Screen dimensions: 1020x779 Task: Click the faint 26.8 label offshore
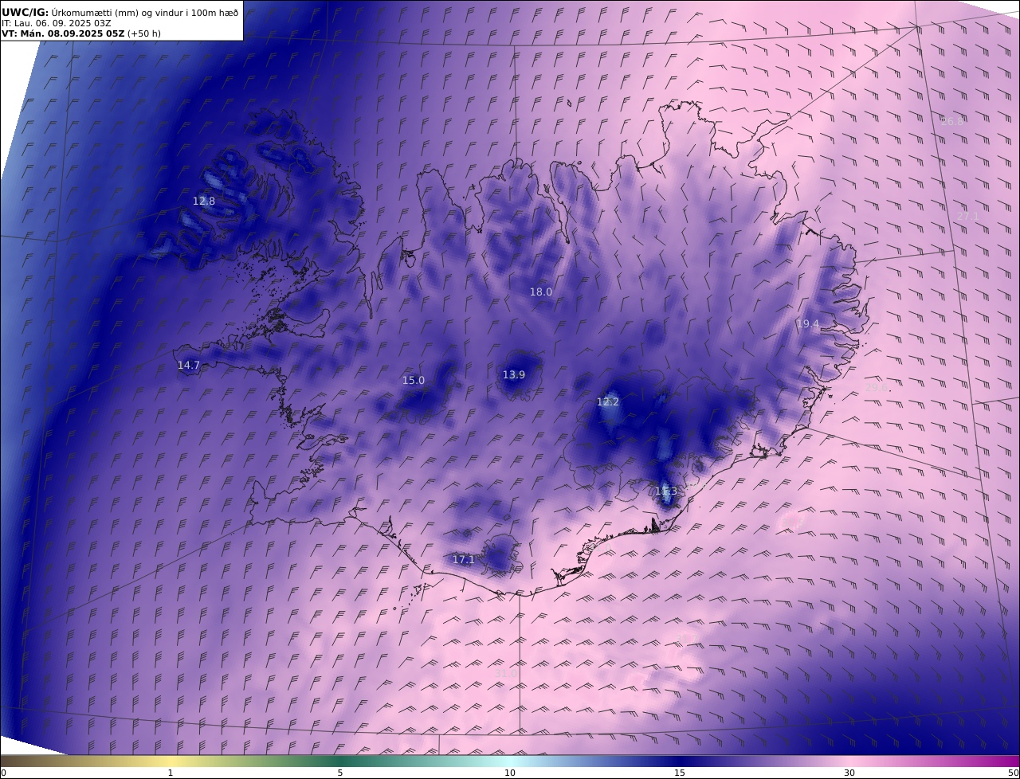[952, 122]
